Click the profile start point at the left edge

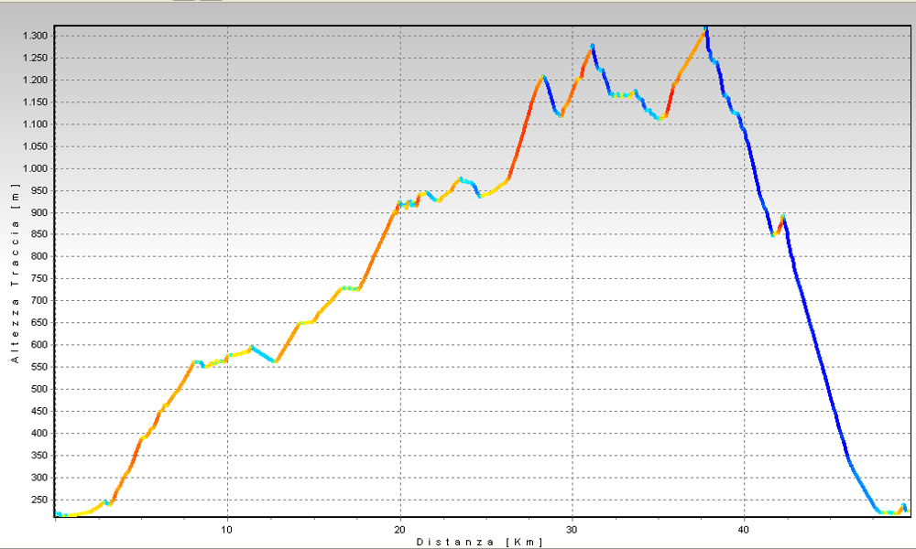[x=57, y=514]
